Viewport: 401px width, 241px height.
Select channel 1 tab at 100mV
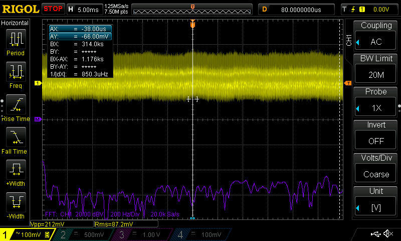pos(27,234)
